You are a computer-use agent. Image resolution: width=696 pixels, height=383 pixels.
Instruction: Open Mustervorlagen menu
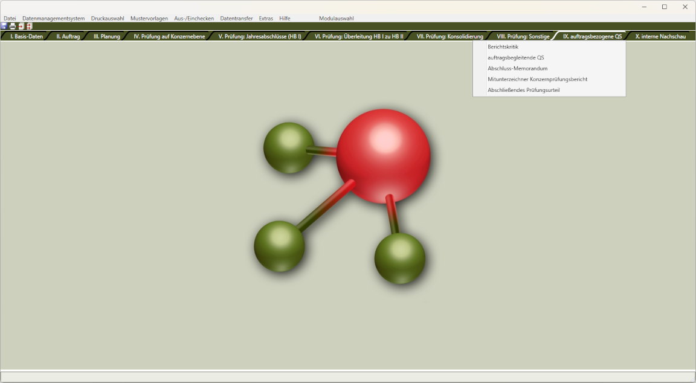149,18
